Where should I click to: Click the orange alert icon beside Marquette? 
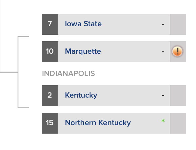point(177,51)
